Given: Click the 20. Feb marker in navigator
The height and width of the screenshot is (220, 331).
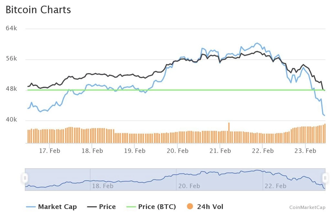Looking at the screenshot, I should [x=189, y=186].
